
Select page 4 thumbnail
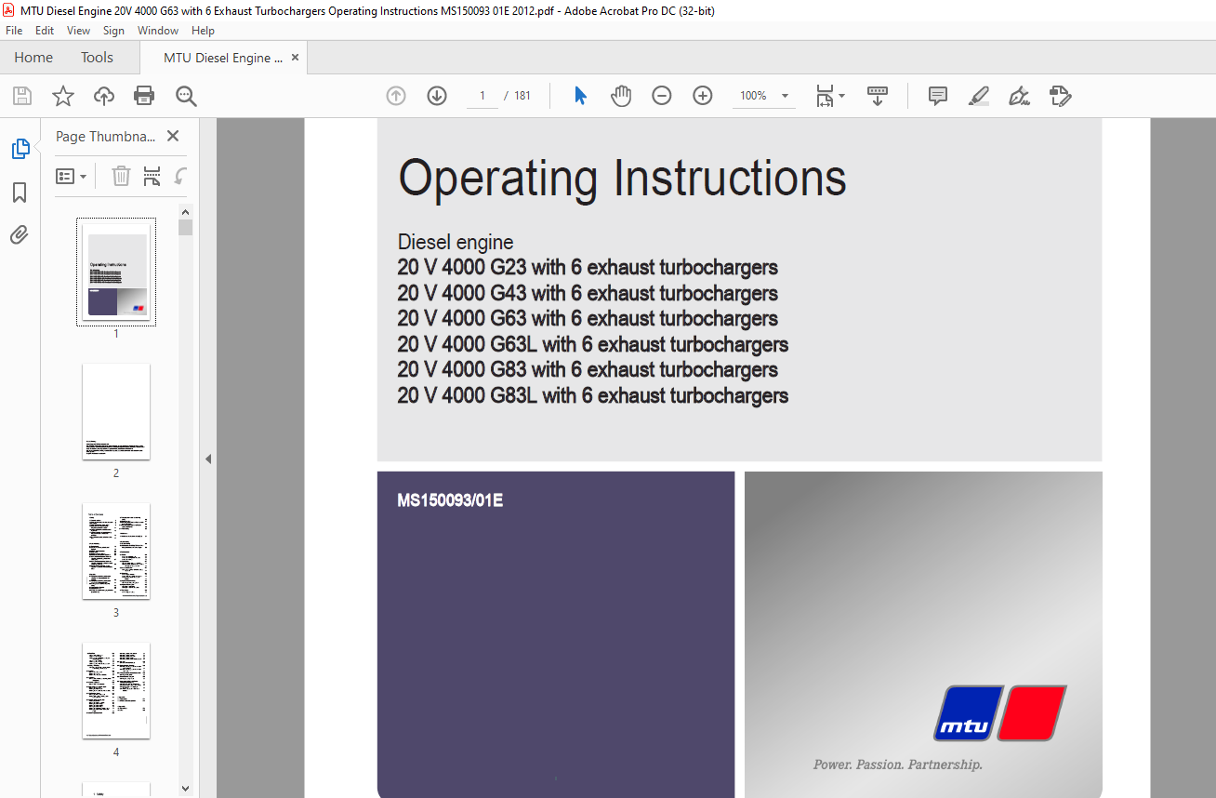click(x=116, y=690)
